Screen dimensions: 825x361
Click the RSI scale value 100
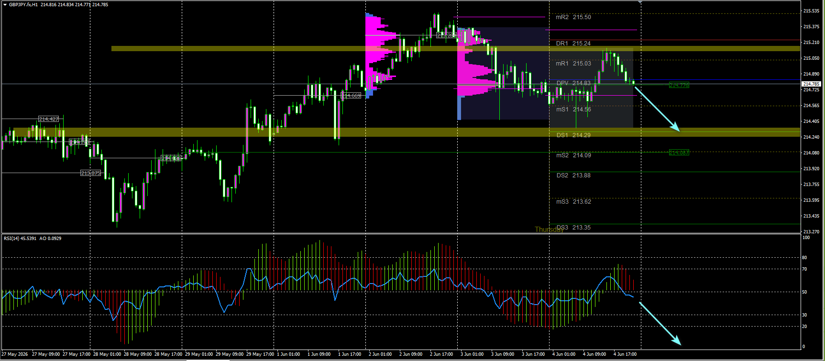click(806, 238)
